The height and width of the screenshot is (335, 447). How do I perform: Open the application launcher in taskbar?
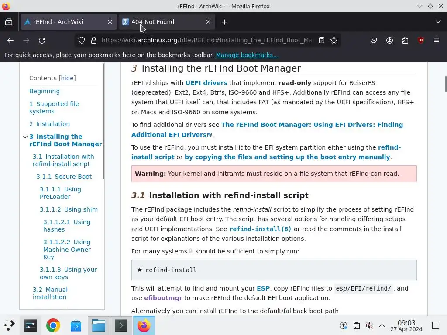point(10,325)
